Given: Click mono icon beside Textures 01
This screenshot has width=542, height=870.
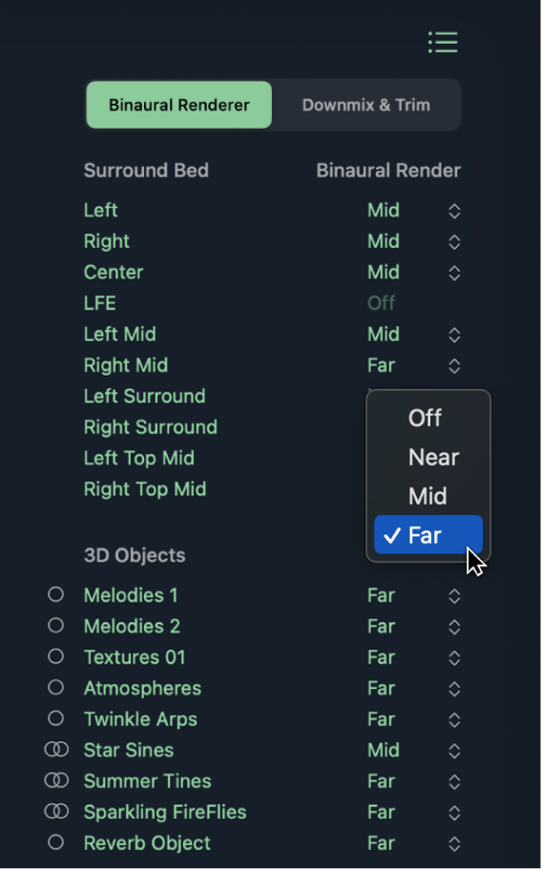Looking at the screenshot, I should click(x=55, y=656).
